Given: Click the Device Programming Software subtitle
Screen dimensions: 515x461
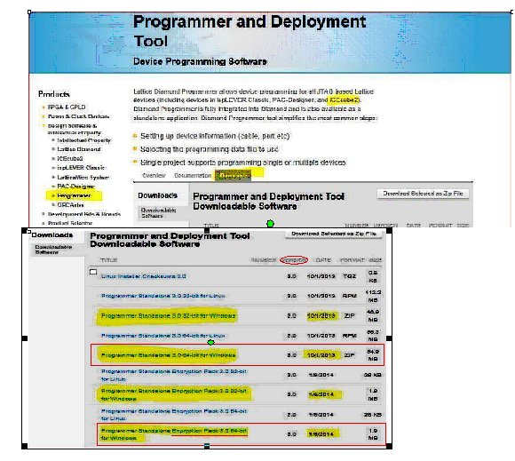Looking at the screenshot, I should 200,61.
